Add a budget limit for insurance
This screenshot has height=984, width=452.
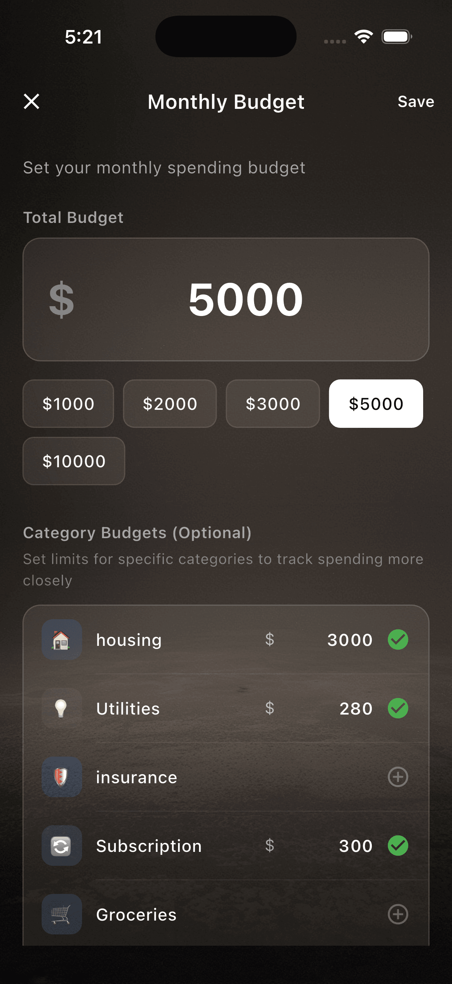click(x=398, y=777)
